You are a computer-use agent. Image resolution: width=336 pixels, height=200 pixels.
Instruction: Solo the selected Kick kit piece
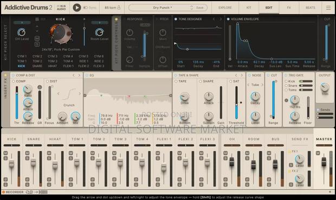coord(37,44)
